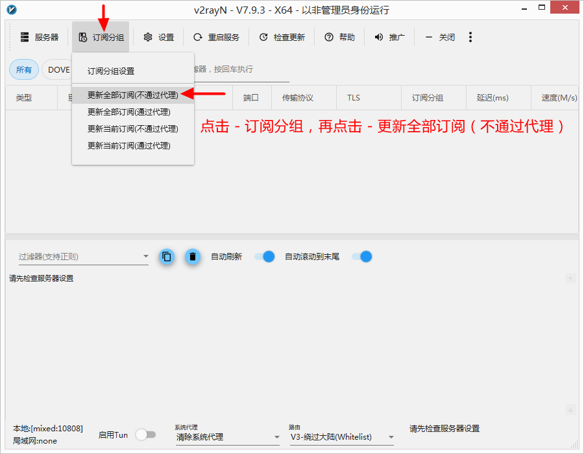Select the 所有 group tab
Image resolution: width=584 pixels, height=454 pixels.
[24, 69]
